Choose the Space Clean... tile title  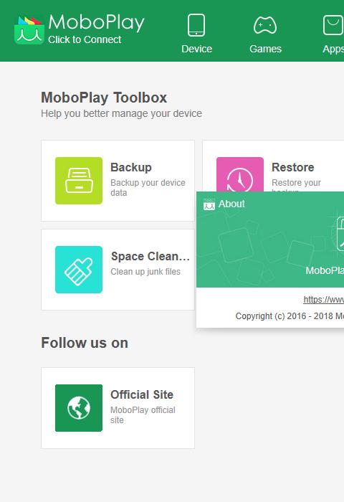click(x=150, y=257)
